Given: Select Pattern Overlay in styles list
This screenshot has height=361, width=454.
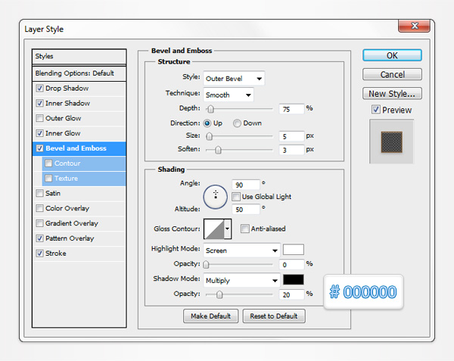Looking at the screenshot, I should point(71,238).
